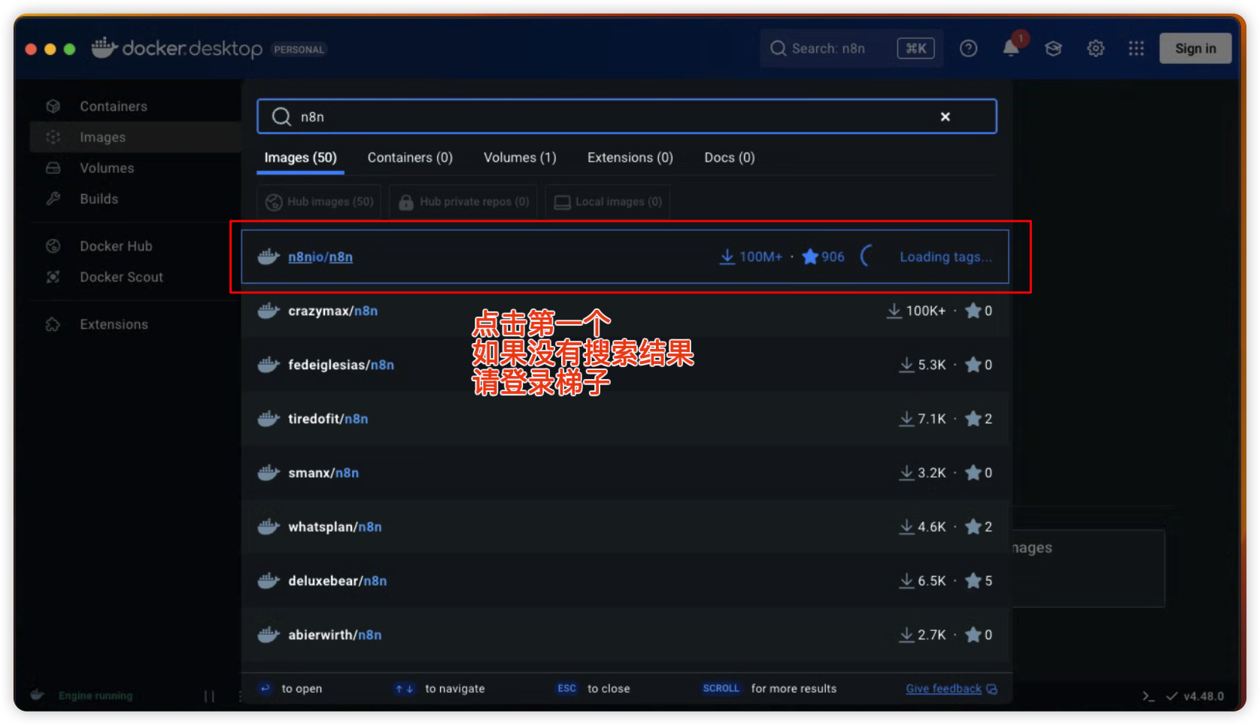Viewport: 1260px width, 725px height.
Task: Click the v4.48.0 version indicator
Action: [1203, 696]
